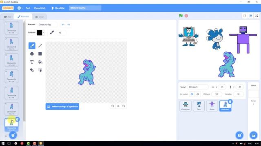
Task: Select costume 1 Dinosaur5-a thumbnail
Action: tap(11, 28)
